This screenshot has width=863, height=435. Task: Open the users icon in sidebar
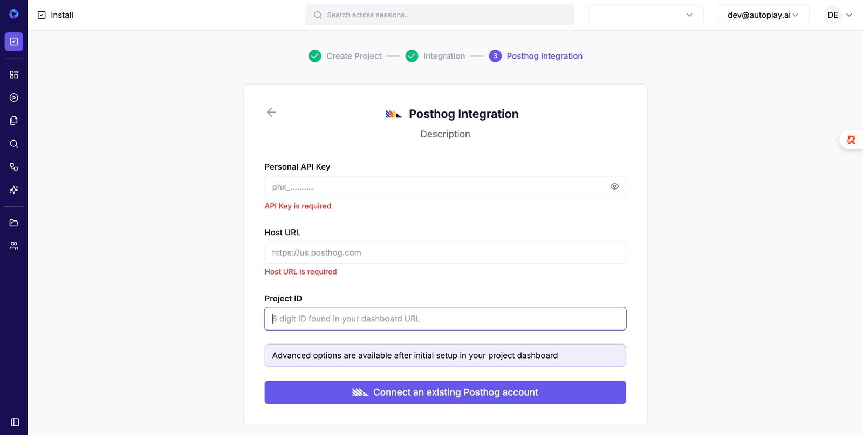(x=14, y=245)
